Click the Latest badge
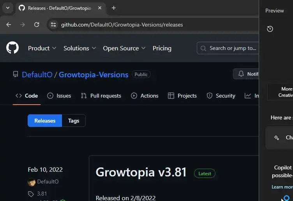Screen dimensions: 293x201 (x=205, y=174)
